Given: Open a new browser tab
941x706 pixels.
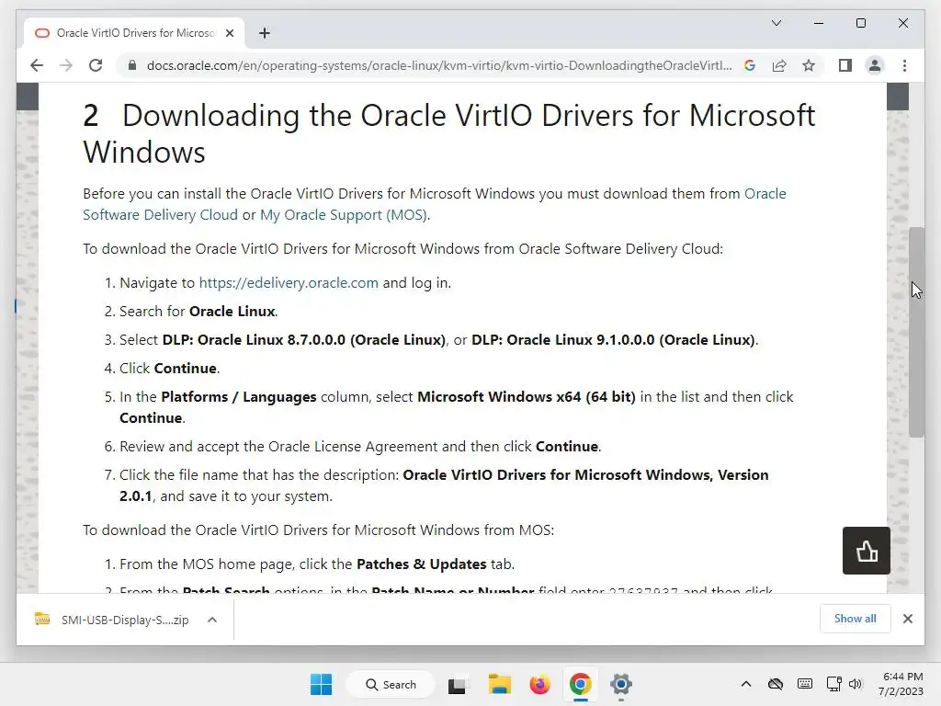Looking at the screenshot, I should pos(265,33).
